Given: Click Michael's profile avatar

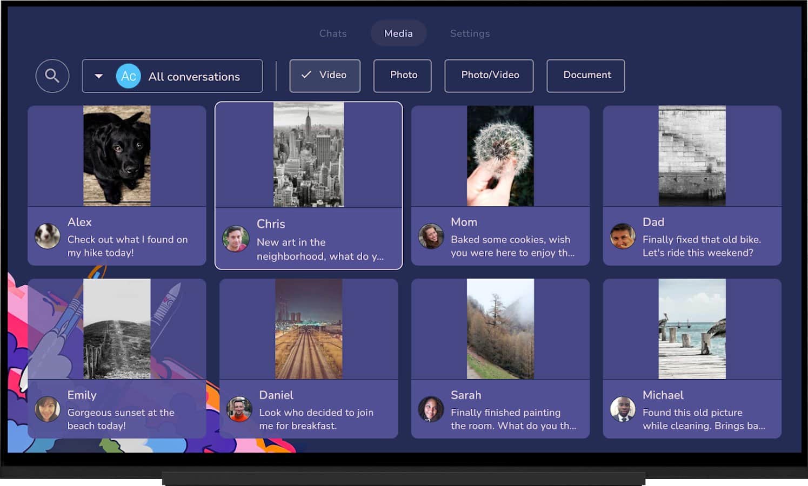Looking at the screenshot, I should (x=623, y=409).
